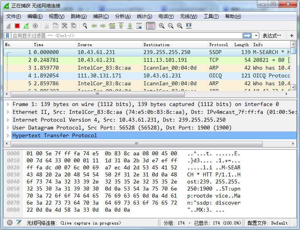Open the 分析(A) menu
The height and width of the screenshot is (230, 300).
[x=123, y=16]
